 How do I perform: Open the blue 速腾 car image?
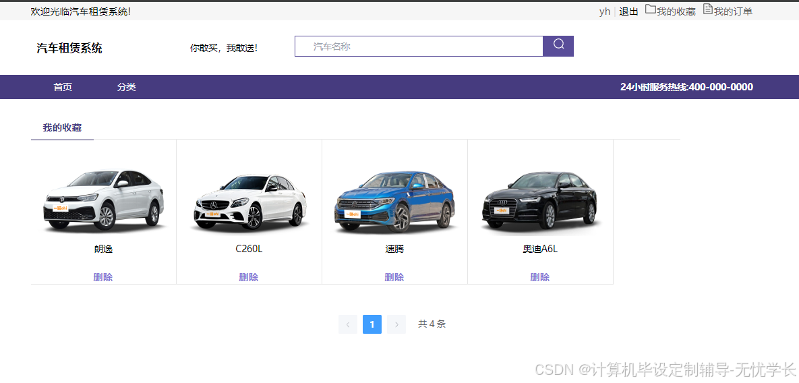(x=395, y=202)
